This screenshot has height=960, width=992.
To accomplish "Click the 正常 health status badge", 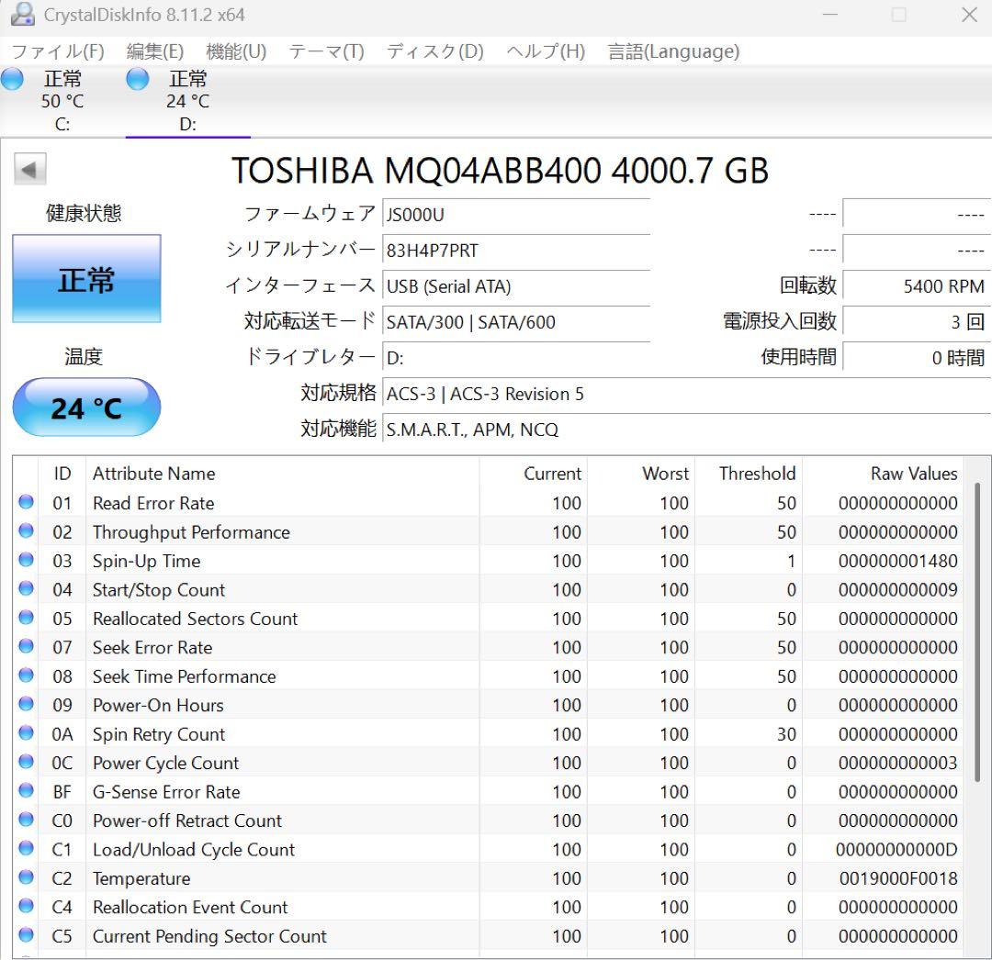I will click(x=86, y=278).
